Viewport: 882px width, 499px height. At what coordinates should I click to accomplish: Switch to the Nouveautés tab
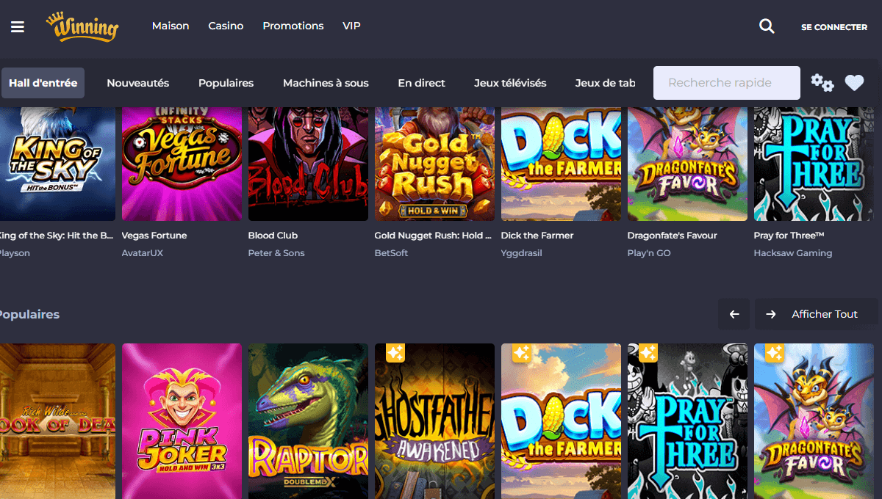point(137,83)
